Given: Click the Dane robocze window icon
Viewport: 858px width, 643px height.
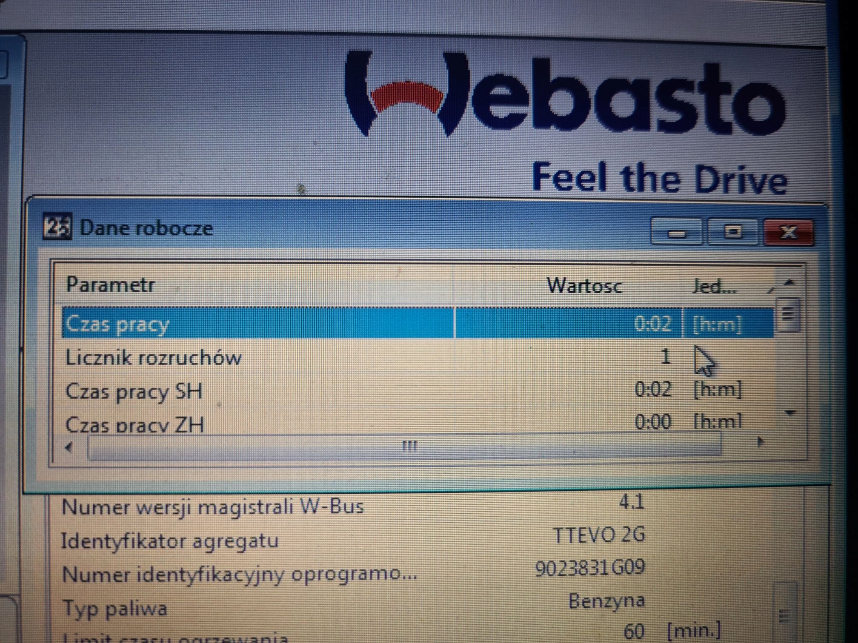Looking at the screenshot, I should click(57, 227).
